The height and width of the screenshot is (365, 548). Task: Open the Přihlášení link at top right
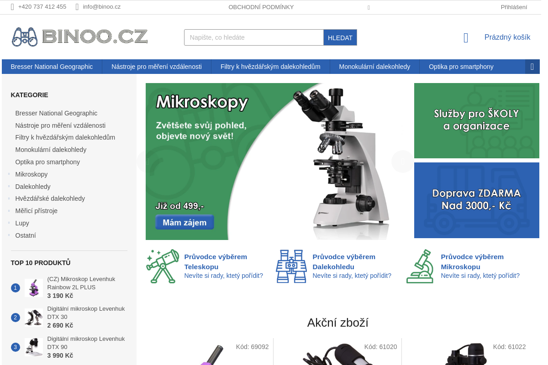click(513, 7)
